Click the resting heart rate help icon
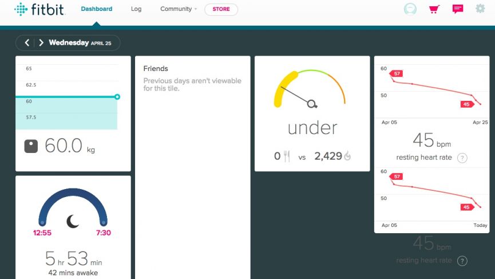 pos(462,158)
